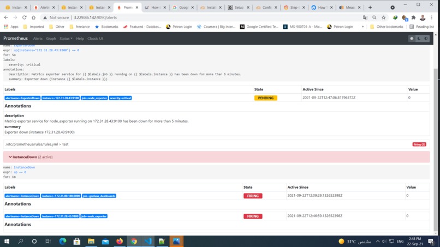This screenshot has height=247, width=440.
Task: Bookmark this page with the star icon
Action: [384, 17]
